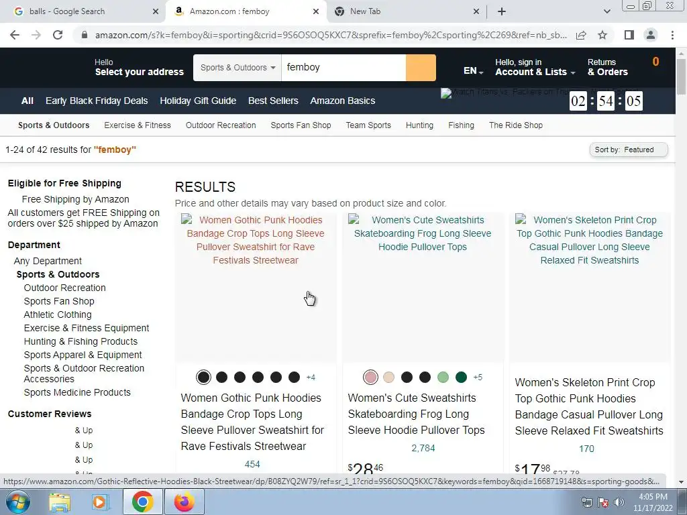Image resolution: width=687 pixels, height=515 pixels.
Task: Select light green swatch of Frog Sweatshirts
Action: coord(443,377)
